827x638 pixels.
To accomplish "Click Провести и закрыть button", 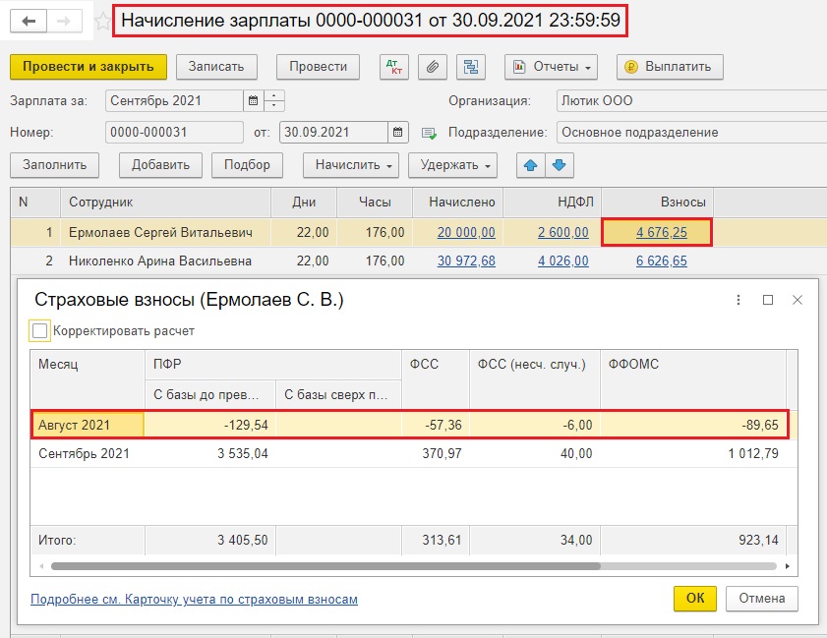I will (x=89, y=67).
